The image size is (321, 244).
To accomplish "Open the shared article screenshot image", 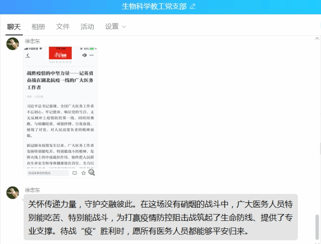I will pyautogui.click(x=60, y=111).
